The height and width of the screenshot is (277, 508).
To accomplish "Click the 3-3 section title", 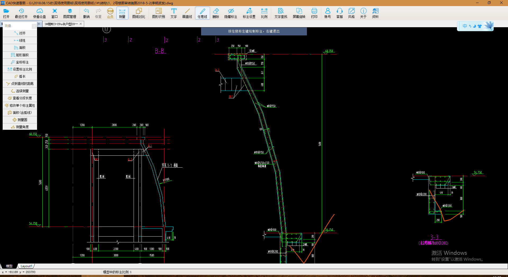I will [x=434, y=237].
